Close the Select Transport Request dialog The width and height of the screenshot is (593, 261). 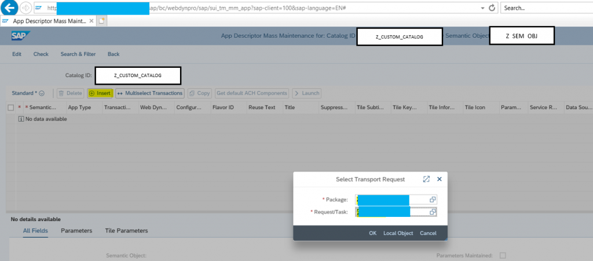(x=440, y=179)
